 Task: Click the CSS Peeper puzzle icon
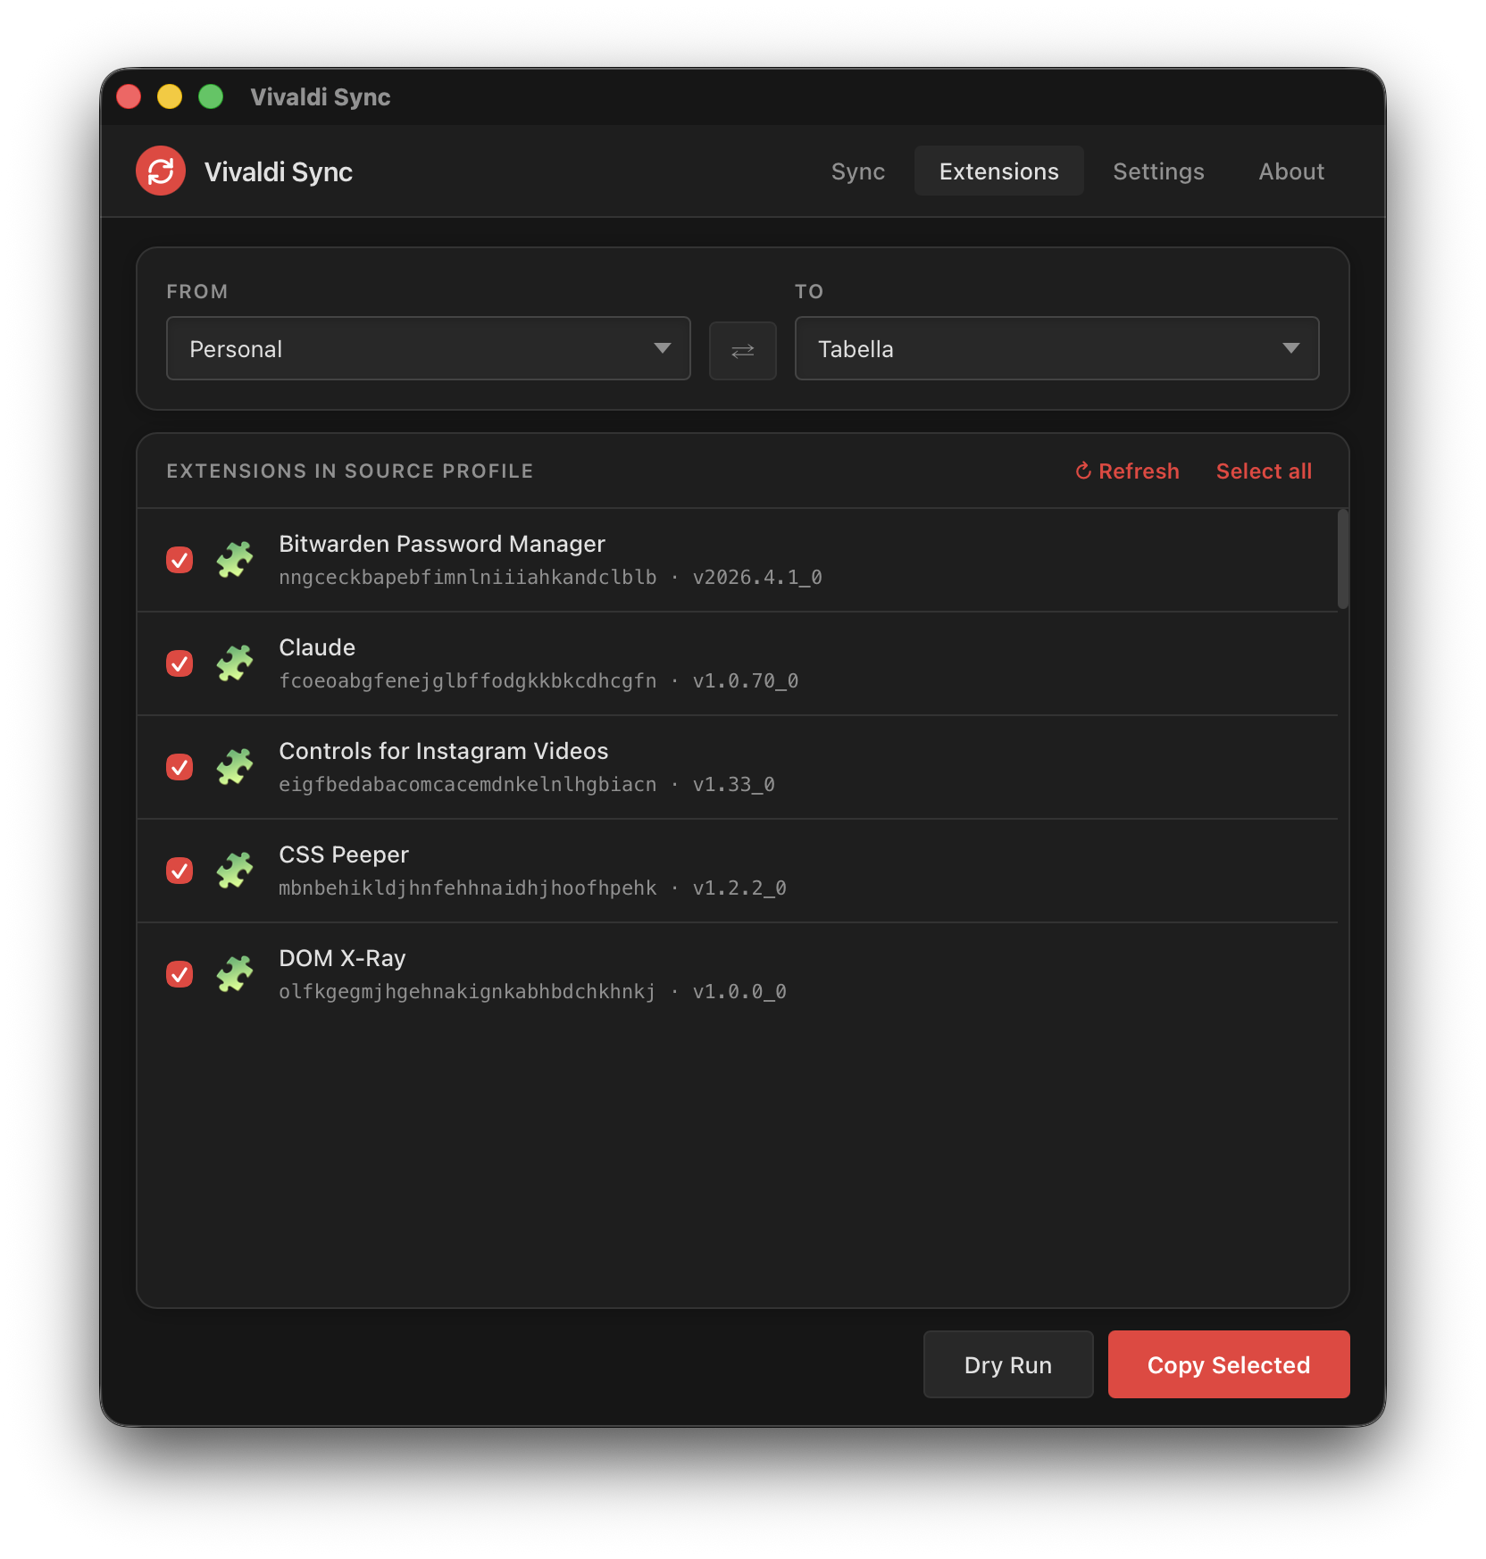pyautogui.click(x=235, y=871)
